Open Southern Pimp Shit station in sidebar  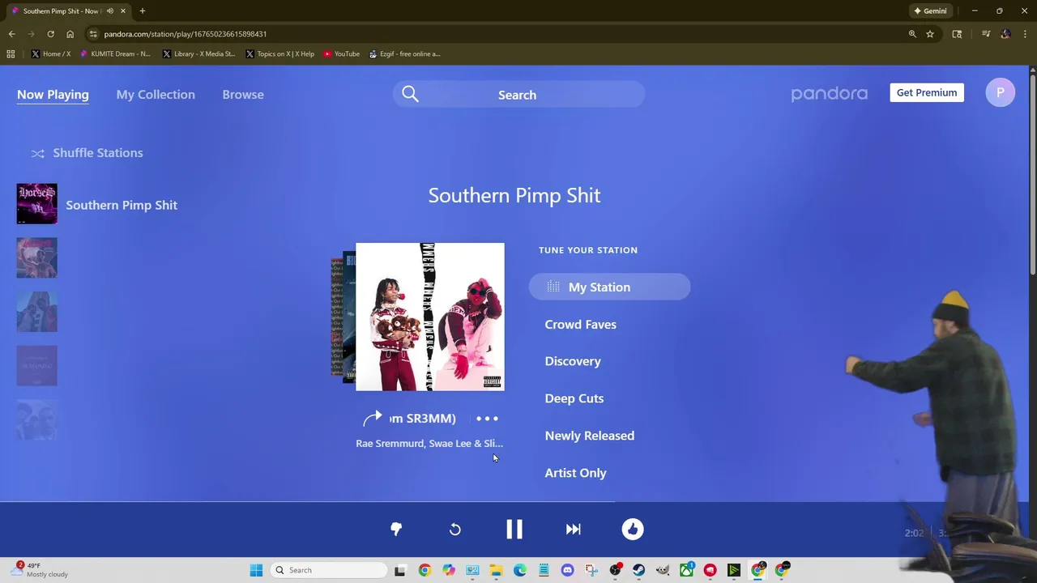[122, 205]
